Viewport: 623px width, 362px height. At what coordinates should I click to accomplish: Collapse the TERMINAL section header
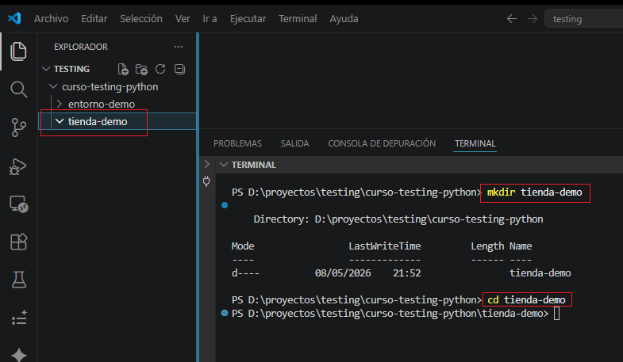click(x=224, y=165)
